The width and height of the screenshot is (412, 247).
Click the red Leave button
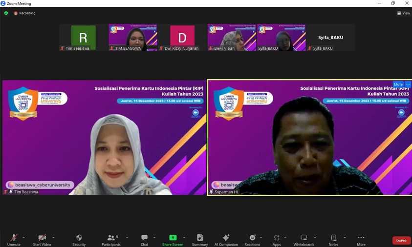pos(401,240)
